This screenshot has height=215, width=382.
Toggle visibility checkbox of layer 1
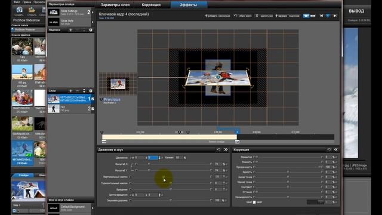[93, 99]
